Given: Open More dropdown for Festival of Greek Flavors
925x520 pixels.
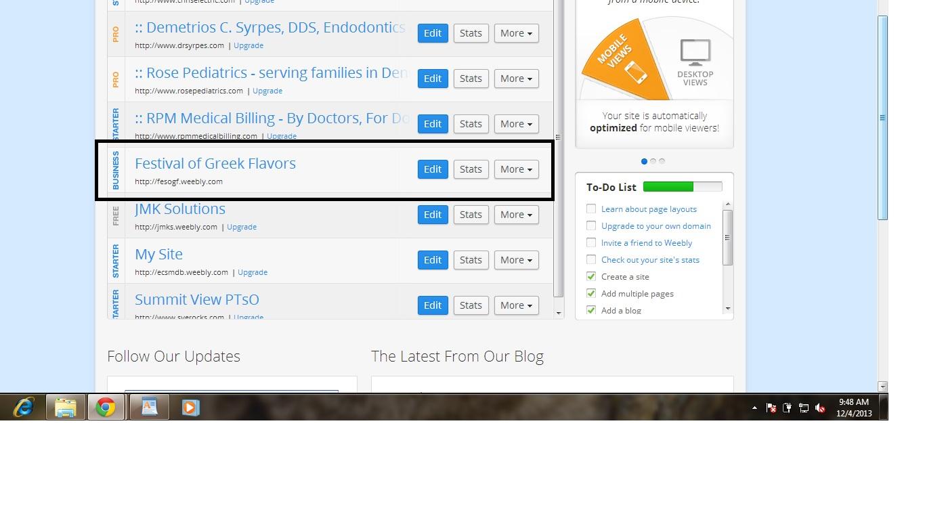Looking at the screenshot, I should pyautogui.click(x=516, y=169).
